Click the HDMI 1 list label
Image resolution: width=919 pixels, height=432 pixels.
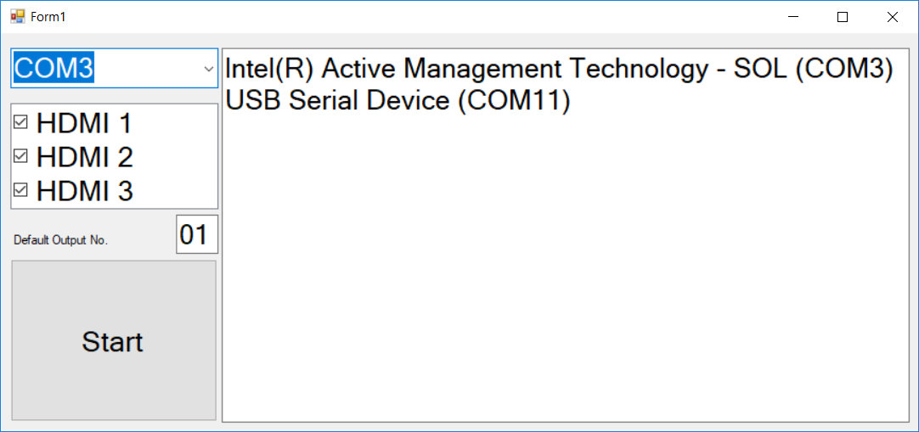tap(84, 123)
